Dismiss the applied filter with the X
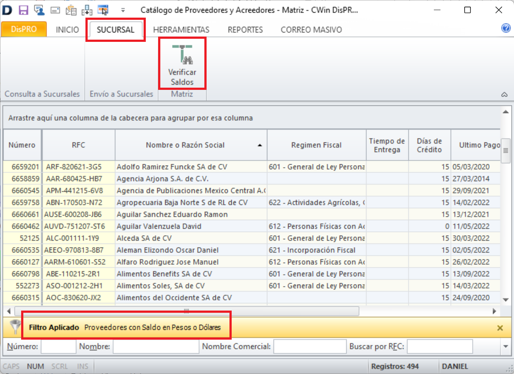Image resolution: width=514 pixels, height=374 pixels. [x=500, y=328]
